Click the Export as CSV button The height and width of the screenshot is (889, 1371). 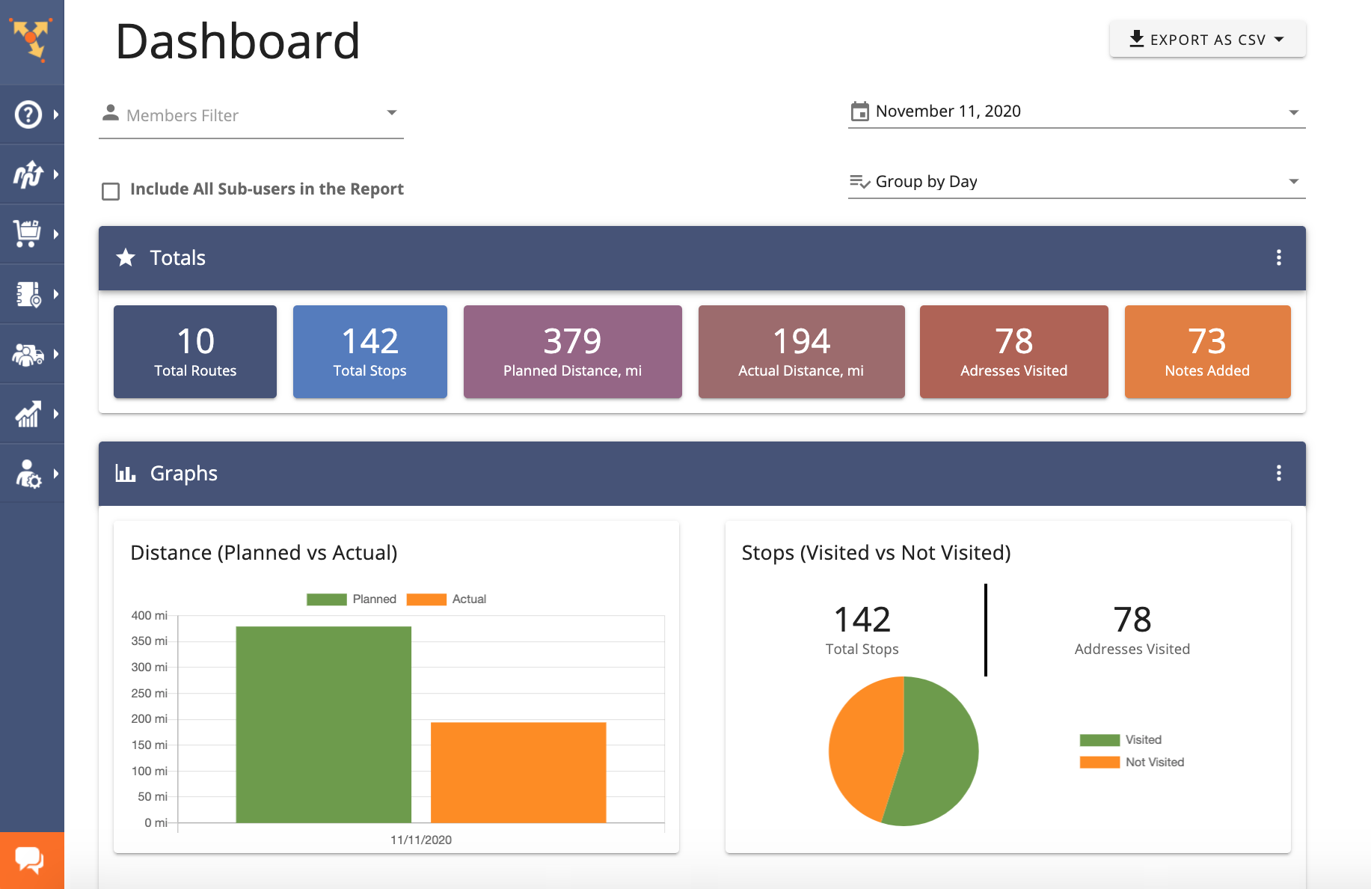(1207, 39)
